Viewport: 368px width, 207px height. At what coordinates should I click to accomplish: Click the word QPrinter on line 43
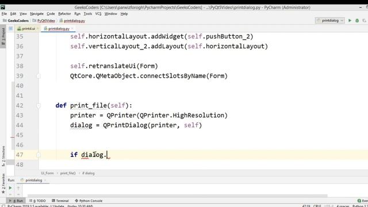click(x=121, y=116)
